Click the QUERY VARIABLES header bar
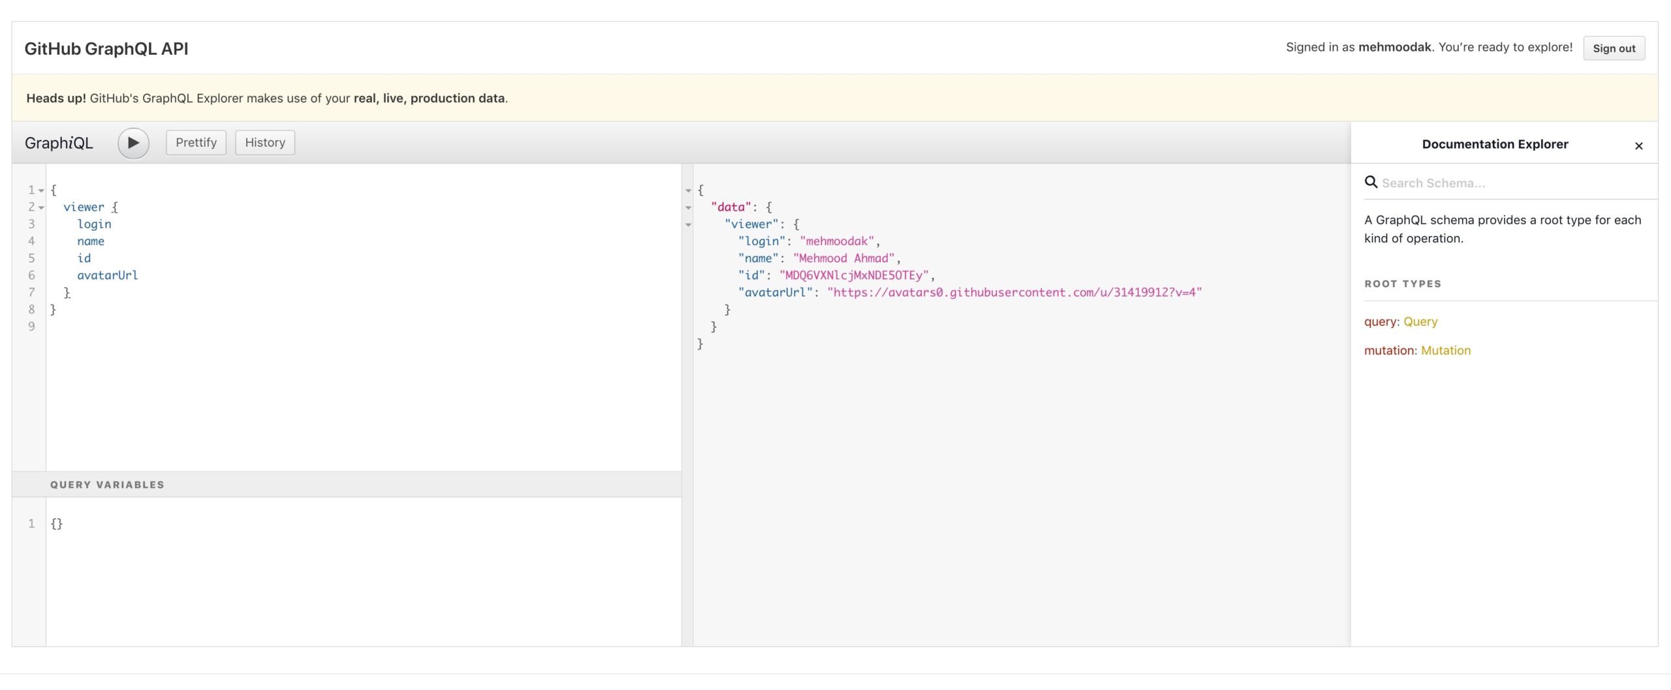1671x690 pixels. 347,485
